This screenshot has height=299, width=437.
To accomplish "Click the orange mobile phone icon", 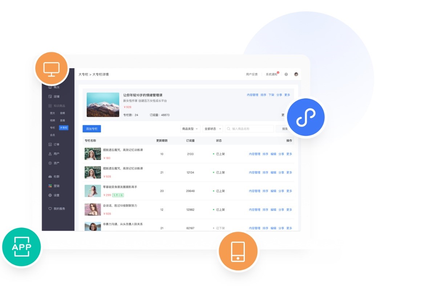I will point(238,251).
